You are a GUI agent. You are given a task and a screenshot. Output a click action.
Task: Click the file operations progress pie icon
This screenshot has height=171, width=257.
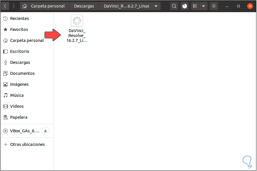coord(185,6)
